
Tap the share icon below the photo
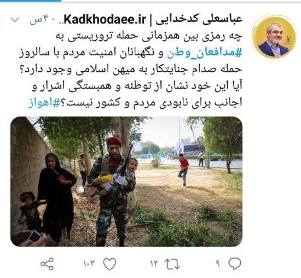[x=47, y=264]
